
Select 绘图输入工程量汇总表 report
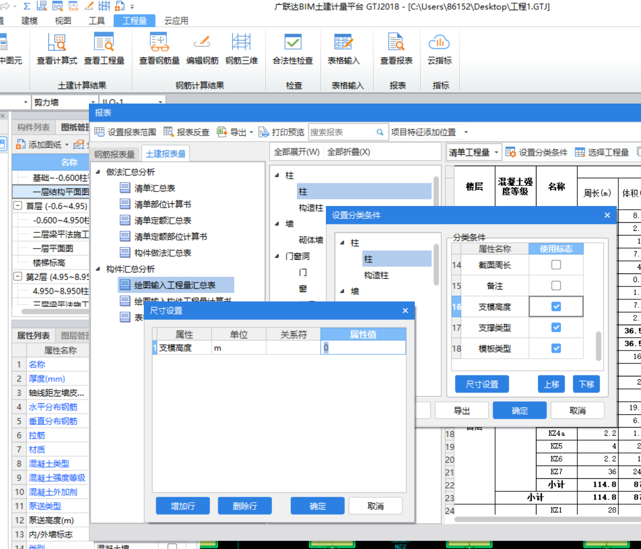coord(176,285)
